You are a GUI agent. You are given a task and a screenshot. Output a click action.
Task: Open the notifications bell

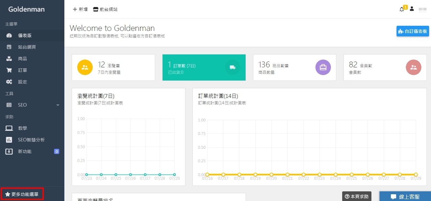point(401,9)
